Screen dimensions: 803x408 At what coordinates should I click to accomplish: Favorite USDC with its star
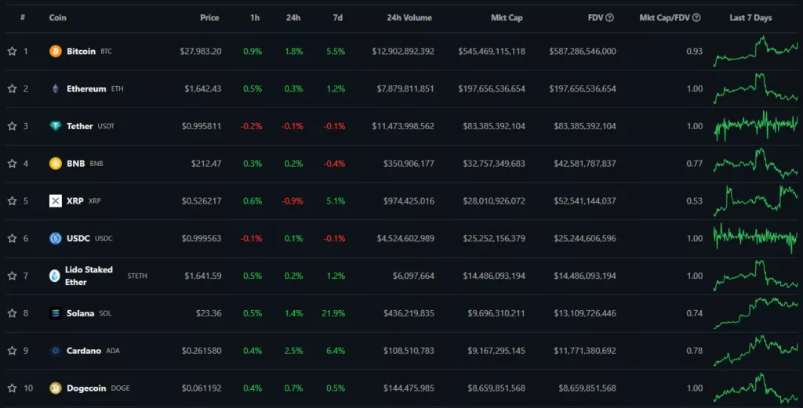tap(12, 238)
